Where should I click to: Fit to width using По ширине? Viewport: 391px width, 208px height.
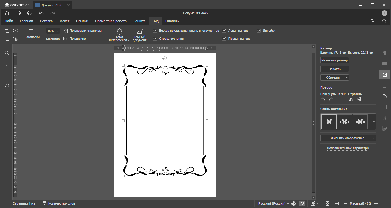(74, 39)
